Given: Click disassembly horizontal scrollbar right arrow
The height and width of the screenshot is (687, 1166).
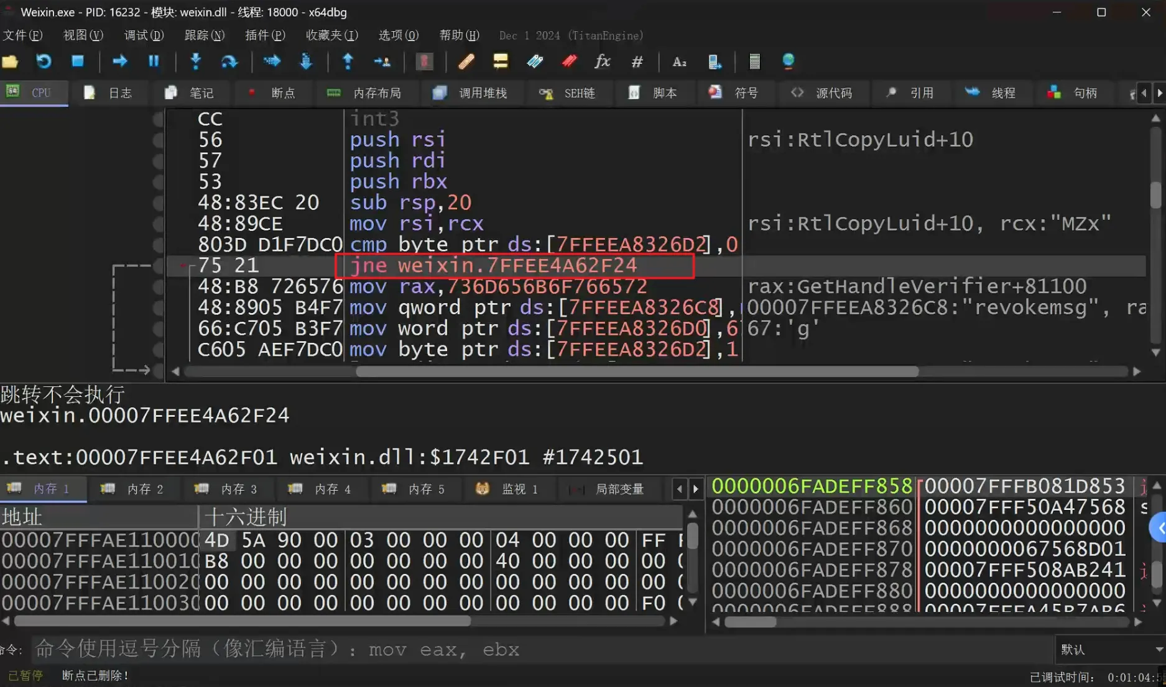Looking at the screenshot, I should (1137, 371).
